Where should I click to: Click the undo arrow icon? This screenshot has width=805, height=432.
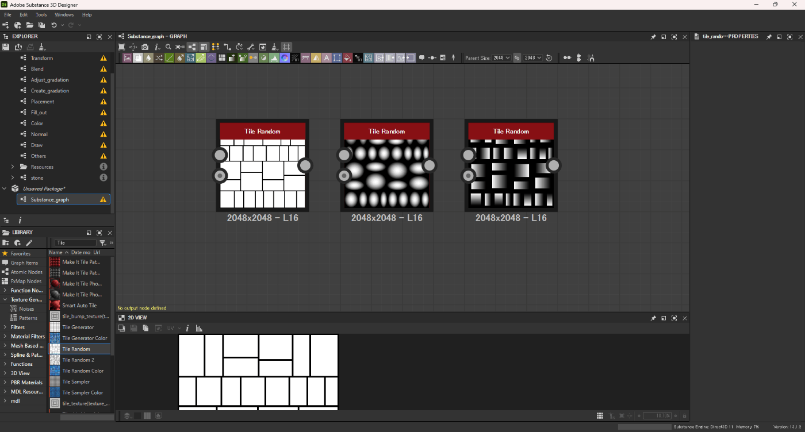click(54, 25)
